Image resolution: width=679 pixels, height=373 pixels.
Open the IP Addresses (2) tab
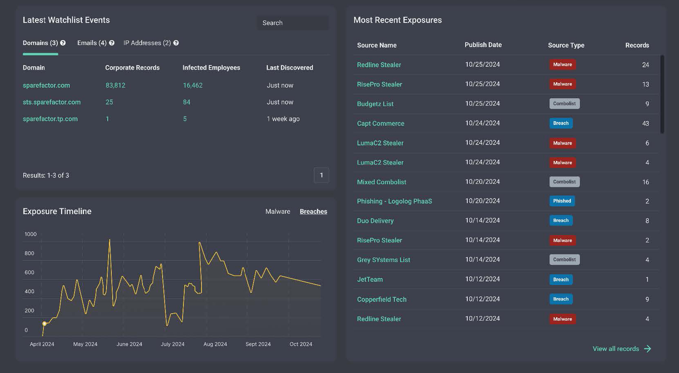[147, 43]
